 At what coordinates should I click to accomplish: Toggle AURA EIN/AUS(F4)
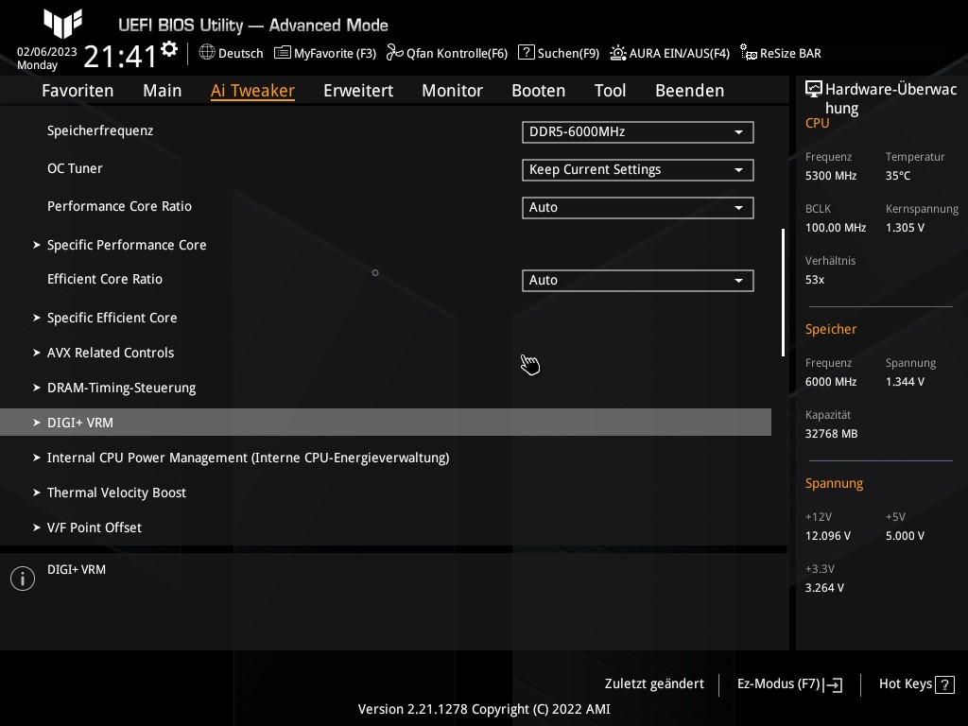tap(670, 53)
